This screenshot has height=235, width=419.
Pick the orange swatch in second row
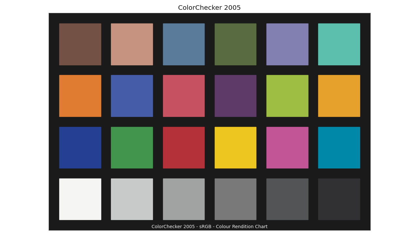point(80,96)
